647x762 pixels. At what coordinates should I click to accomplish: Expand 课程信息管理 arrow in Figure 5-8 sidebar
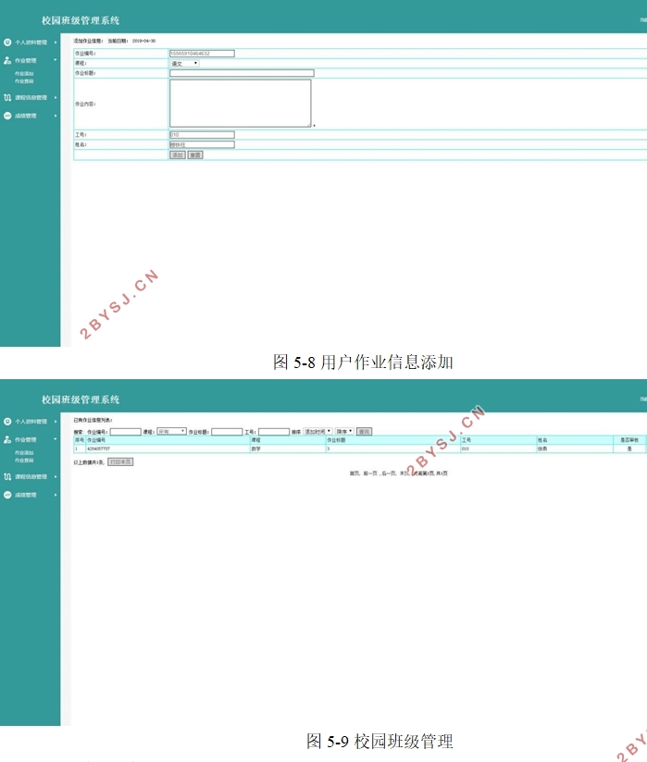(56, 97)
